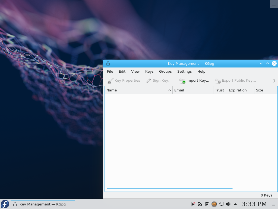Click the cursor with red X tray icon
The height and width of the screenshot is (209, 278).
pos(193,204)
